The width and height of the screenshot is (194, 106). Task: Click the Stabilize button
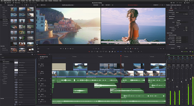click(x=179, y=20)
